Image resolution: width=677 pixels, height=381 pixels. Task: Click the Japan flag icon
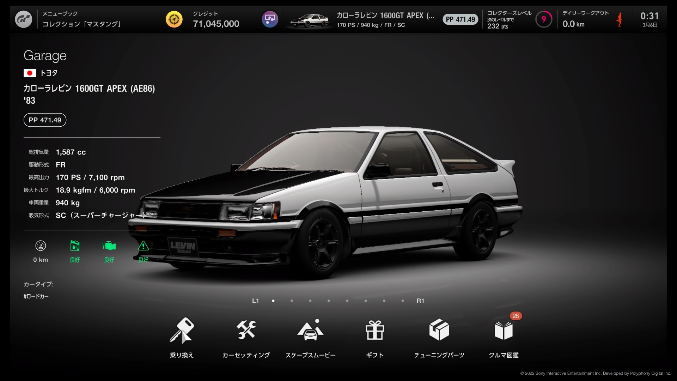coord(30,73)
